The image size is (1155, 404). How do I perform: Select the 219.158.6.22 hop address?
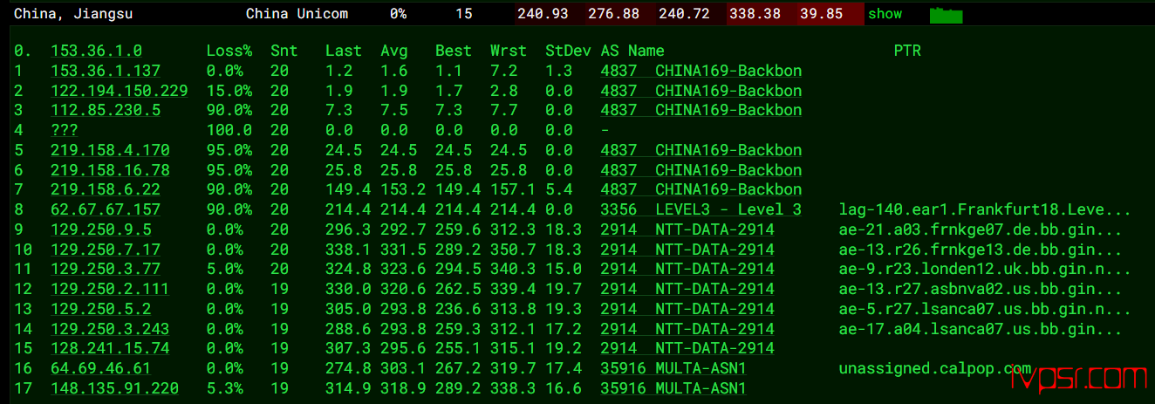pyautogui.click(x=106, y=189)
